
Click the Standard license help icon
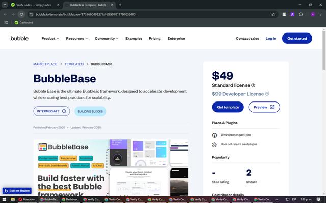(x=253, y=85)
